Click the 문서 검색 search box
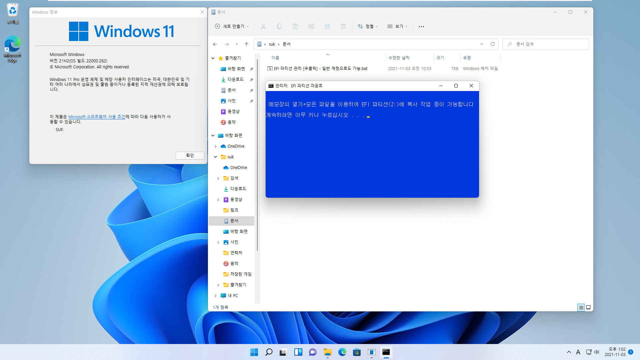Screen dimensions: 640x360 pos(546,44)
